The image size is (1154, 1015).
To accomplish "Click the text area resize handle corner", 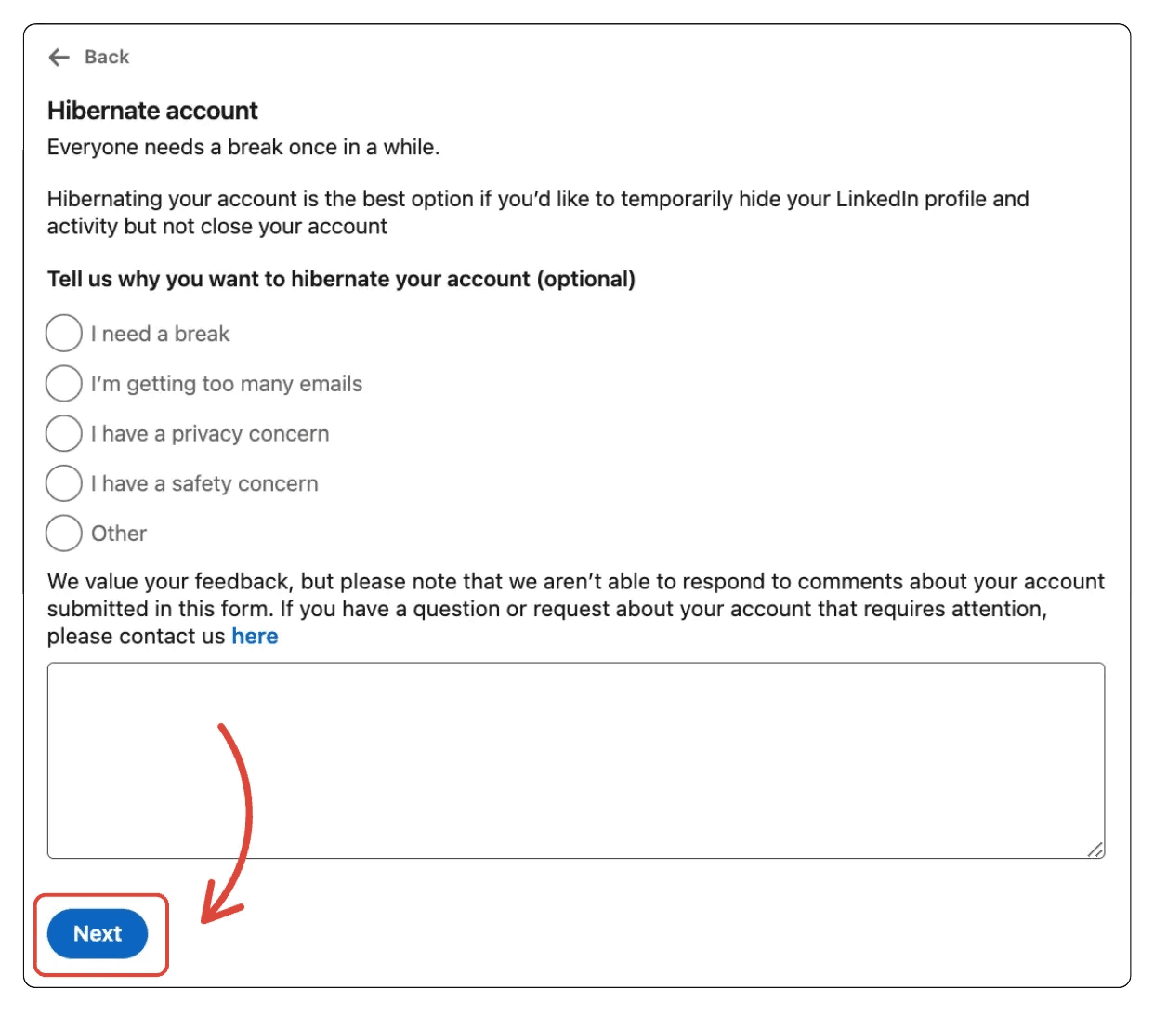I will pyautogui.click(x=1095, y=849).
